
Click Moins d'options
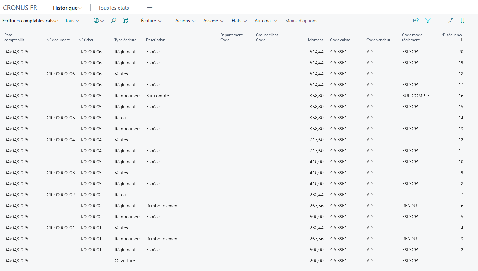pos(301,21)
